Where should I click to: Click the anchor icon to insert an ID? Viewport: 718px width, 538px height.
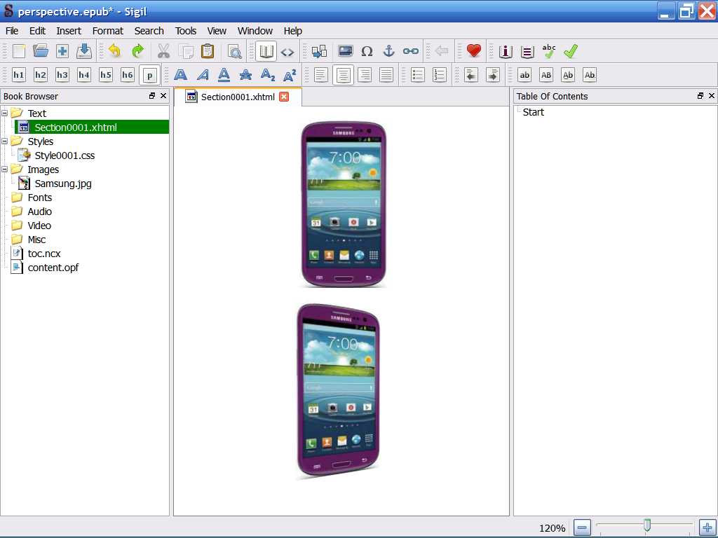pos(388,51)
